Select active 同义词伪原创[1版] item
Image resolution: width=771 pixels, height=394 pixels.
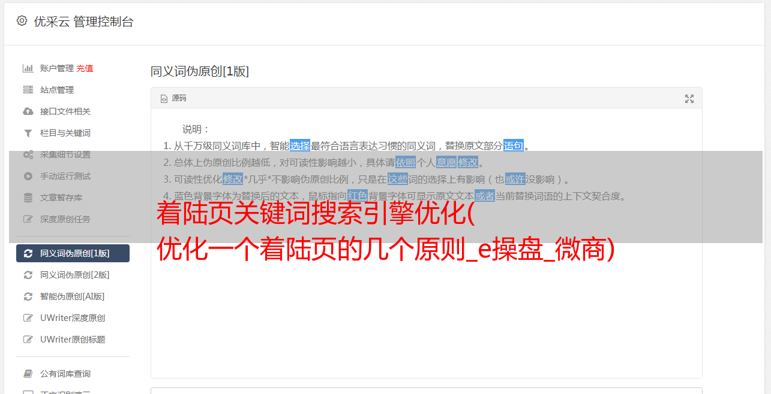(x=73, y=253)
